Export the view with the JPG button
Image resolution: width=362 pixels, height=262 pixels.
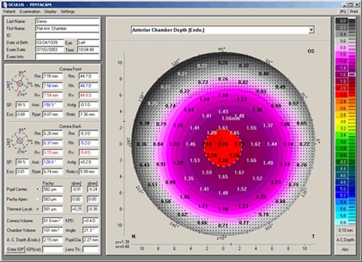pos(343,12)
